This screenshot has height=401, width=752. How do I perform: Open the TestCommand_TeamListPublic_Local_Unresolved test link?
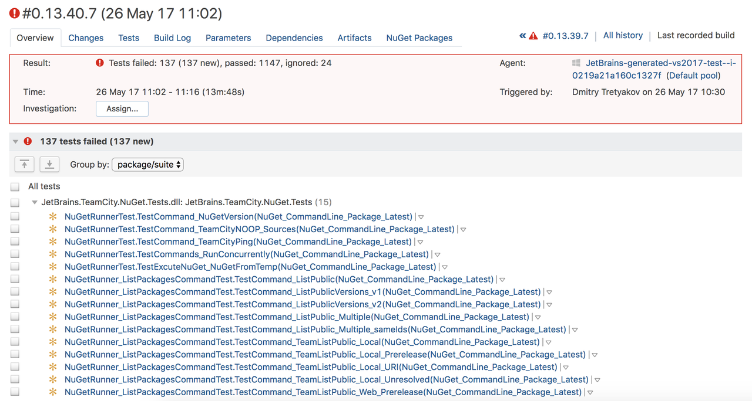[x=327, y=380]
